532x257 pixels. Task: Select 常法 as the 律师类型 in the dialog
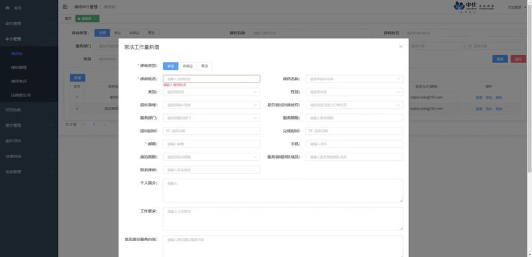click(x=204, y=66)
